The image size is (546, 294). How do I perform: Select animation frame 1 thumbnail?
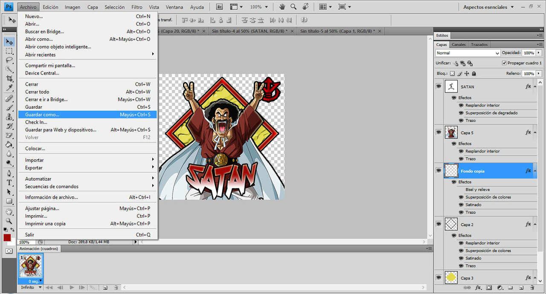click(30, 266)
